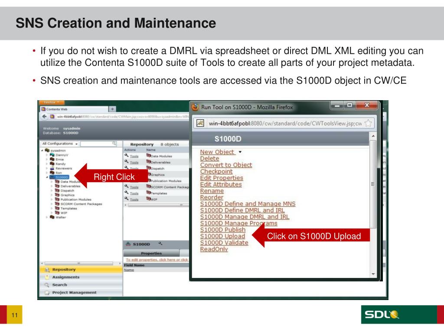Click the S1000D hierarchy icon in properties header
Viewport: 444px width, 333px height.
pyautogui.click(x=128, y=244)
